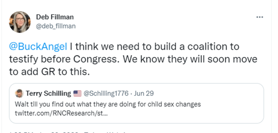Viewport: 278px width, 133px height.
Task: Open the Deb Fillman display name
Action: point(55,17)
